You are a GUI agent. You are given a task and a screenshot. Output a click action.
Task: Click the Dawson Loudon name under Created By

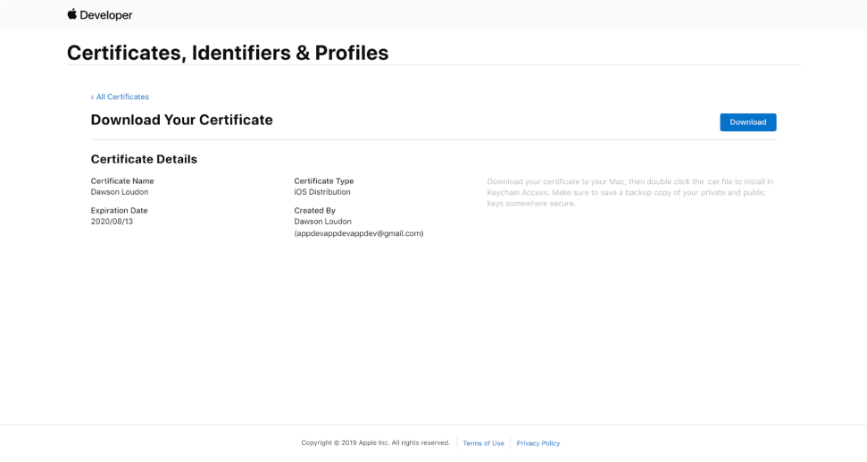click(x=323, y=222)
